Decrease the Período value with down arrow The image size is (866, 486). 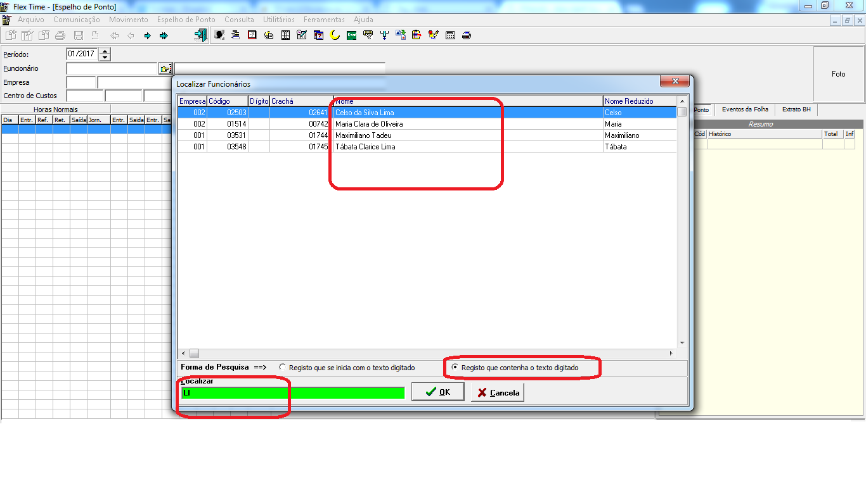click(x=105, y=57)
